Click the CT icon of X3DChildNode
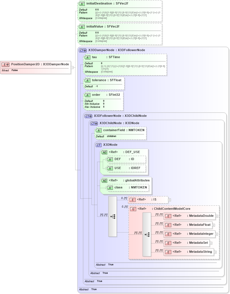Image resolution: width=230 pixels, height=294 pixels. (x=94, y=123)
